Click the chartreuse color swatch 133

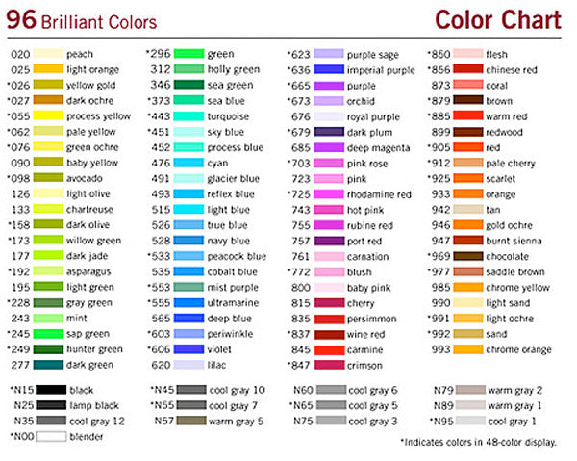click(48, 210)
